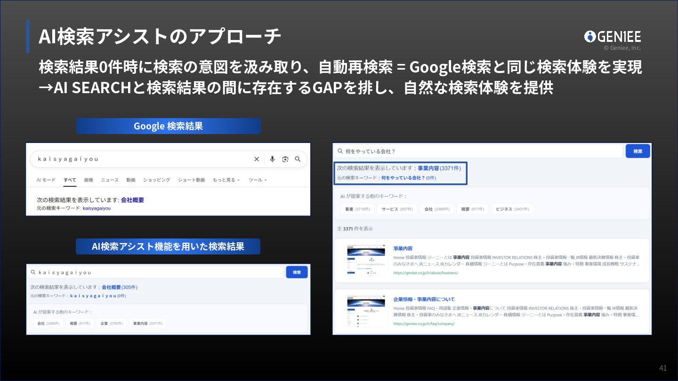
Task: Click the GENIEE logo at top right
Action: [613, 37]
